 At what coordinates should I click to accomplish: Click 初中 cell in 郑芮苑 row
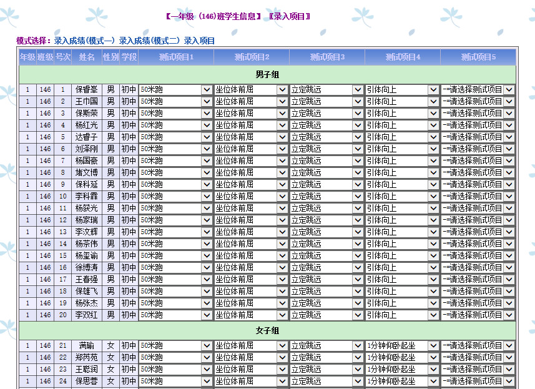pos(129,358)
